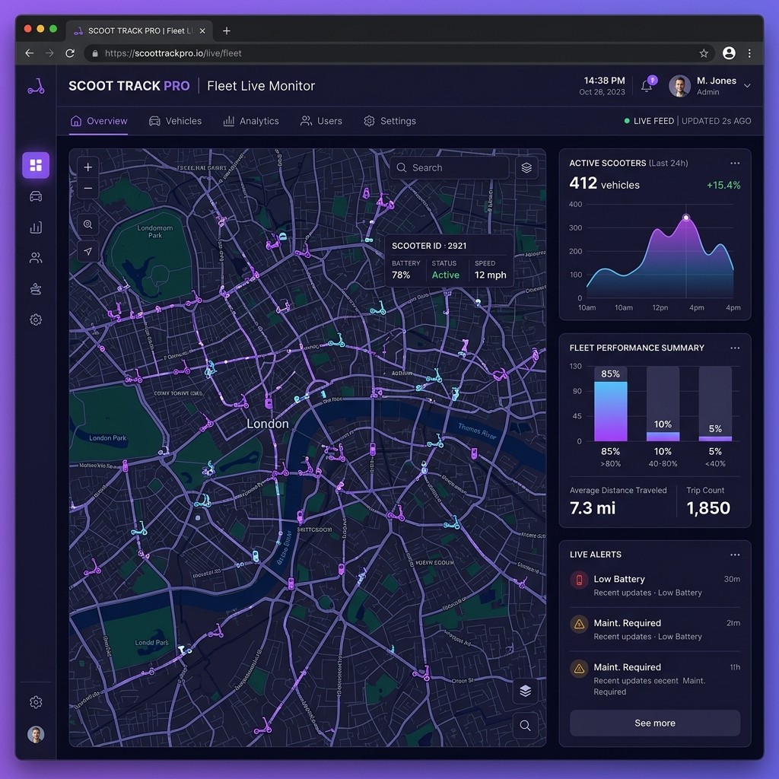Open the layers icon at map bottom-right

coord(525,691)
